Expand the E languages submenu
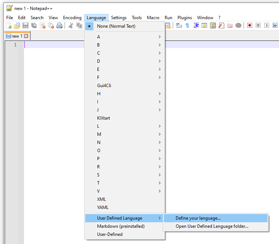The height and width of the screenshot is (244, 279). pos(125,69)
